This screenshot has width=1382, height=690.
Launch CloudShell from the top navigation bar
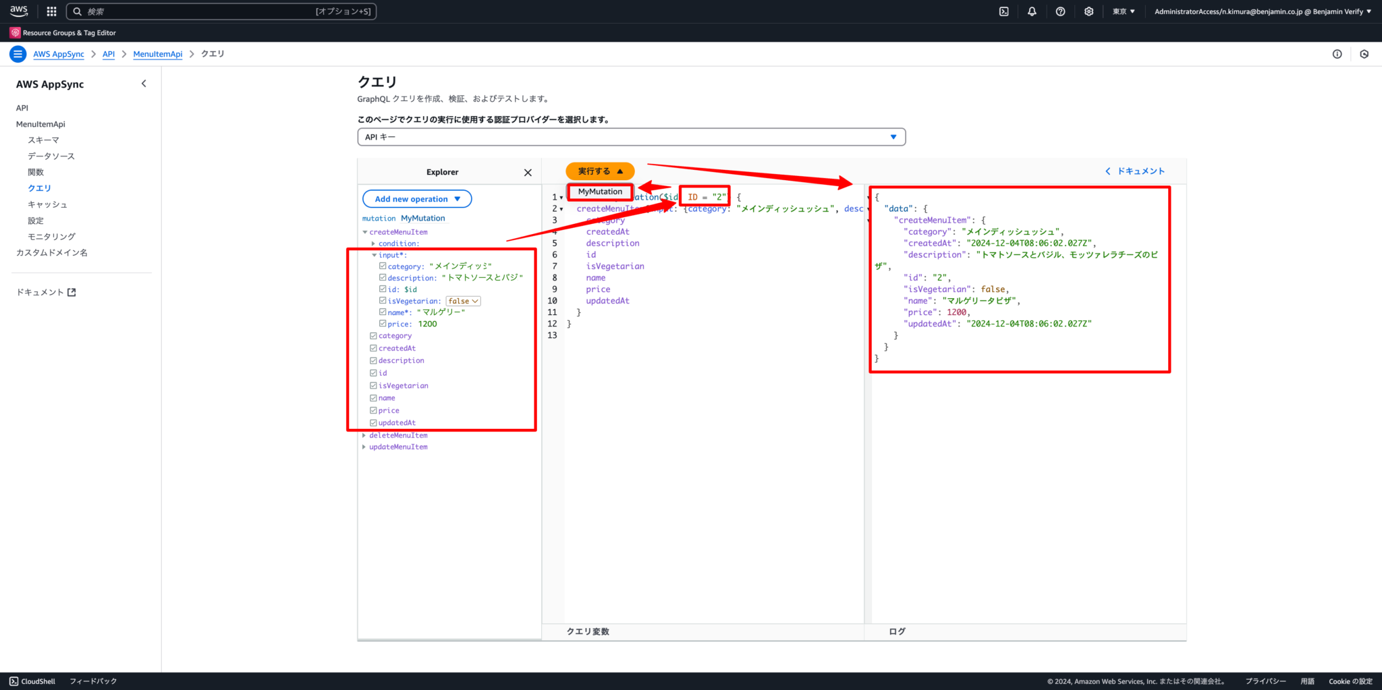point(1005,11)
